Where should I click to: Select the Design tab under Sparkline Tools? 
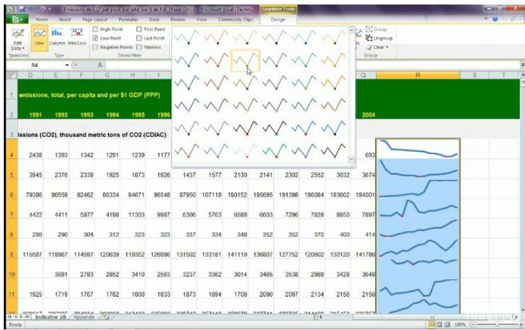coord(278,20)
